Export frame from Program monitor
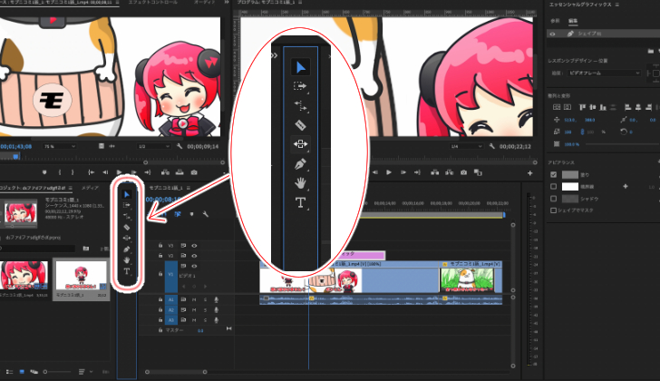This screenshot has height=381, width=660. click(463, 172)
